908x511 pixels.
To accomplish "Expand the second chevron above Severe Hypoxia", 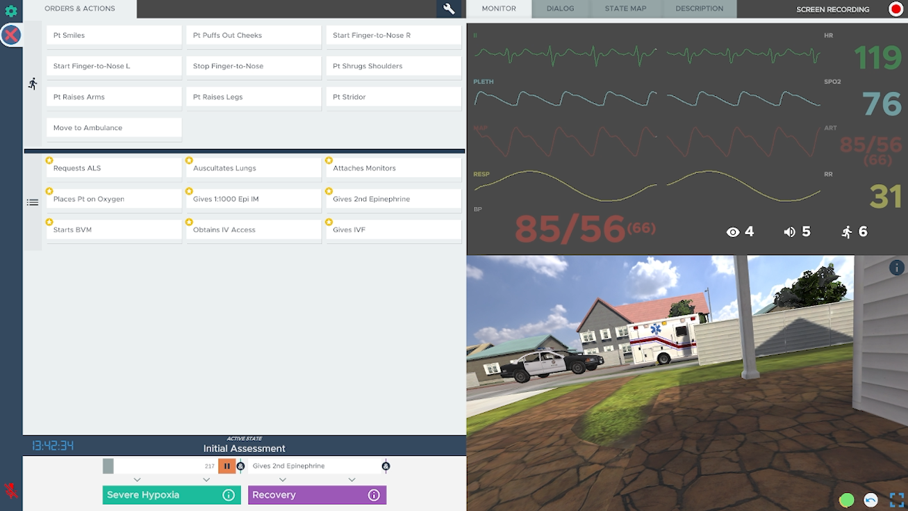I will point(206,480).
